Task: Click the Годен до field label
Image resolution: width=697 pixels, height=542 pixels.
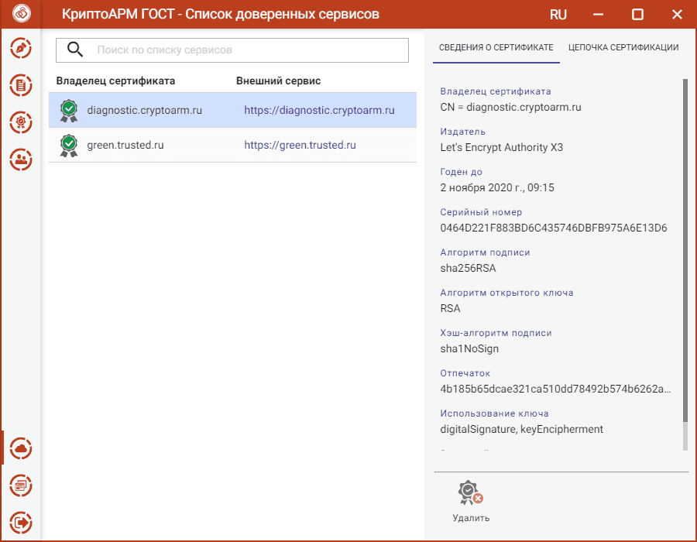Action: coord(461,172)
